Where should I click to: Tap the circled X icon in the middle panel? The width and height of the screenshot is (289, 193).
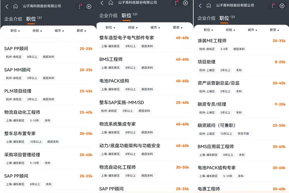coord(185,3)
